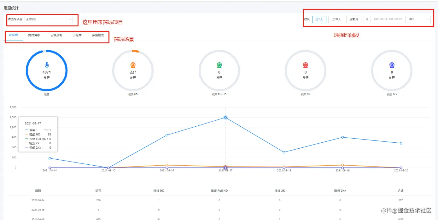Screen dimensions: 438x220
Task: Select the 小程序 tab
Action: (77, 35)
